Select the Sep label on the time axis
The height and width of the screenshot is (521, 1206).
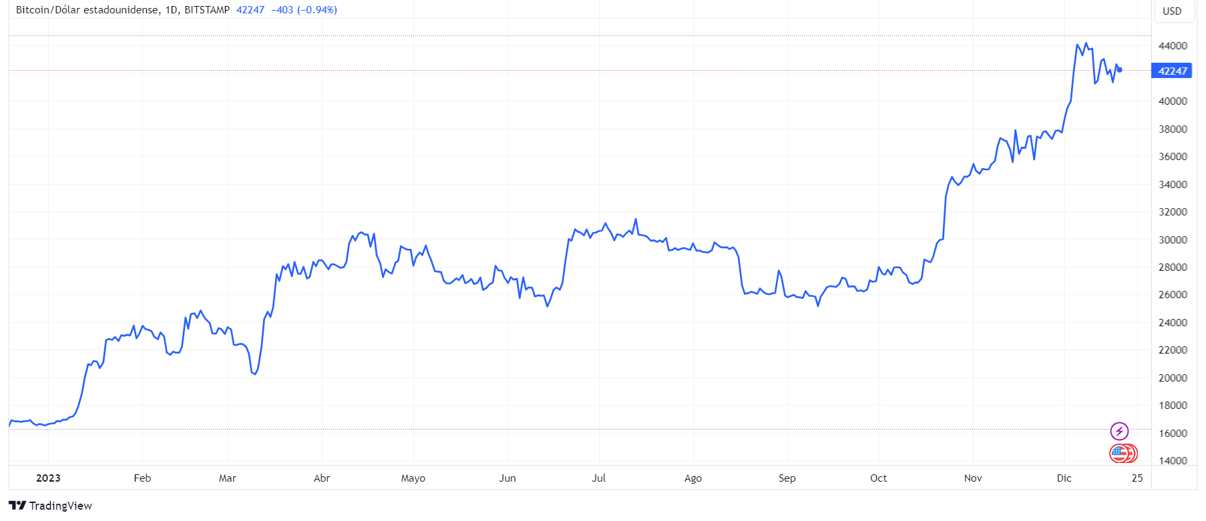point(787,478)
